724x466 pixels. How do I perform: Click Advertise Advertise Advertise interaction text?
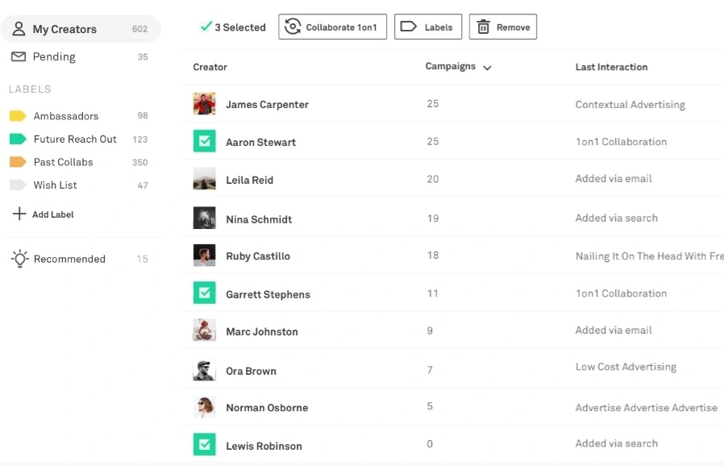pos(647,408)
